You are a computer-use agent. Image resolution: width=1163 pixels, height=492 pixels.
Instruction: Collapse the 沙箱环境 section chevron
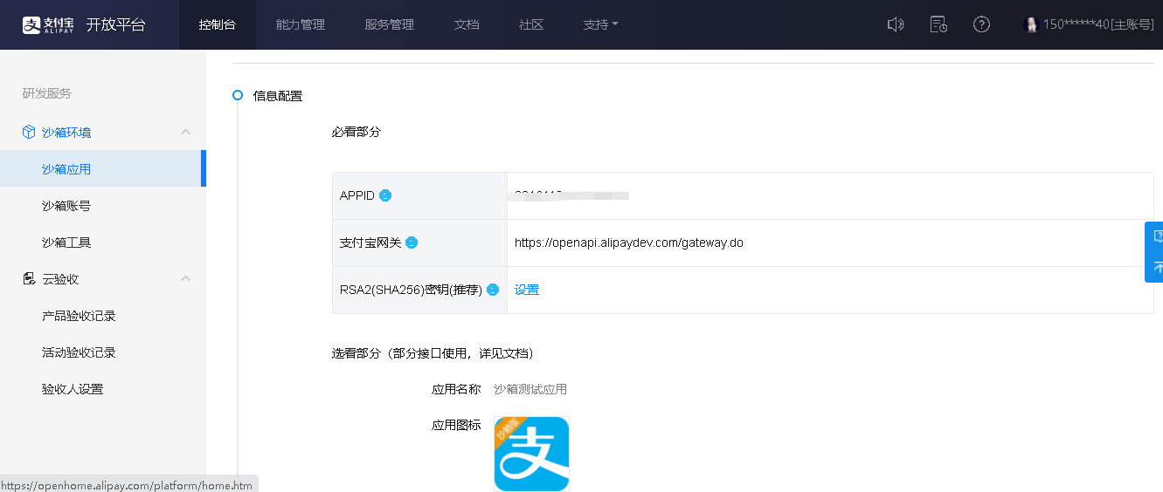(x=185, y=132)
